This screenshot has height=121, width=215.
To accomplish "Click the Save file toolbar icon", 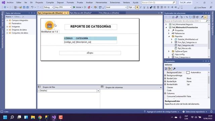I will coord(24,7).
